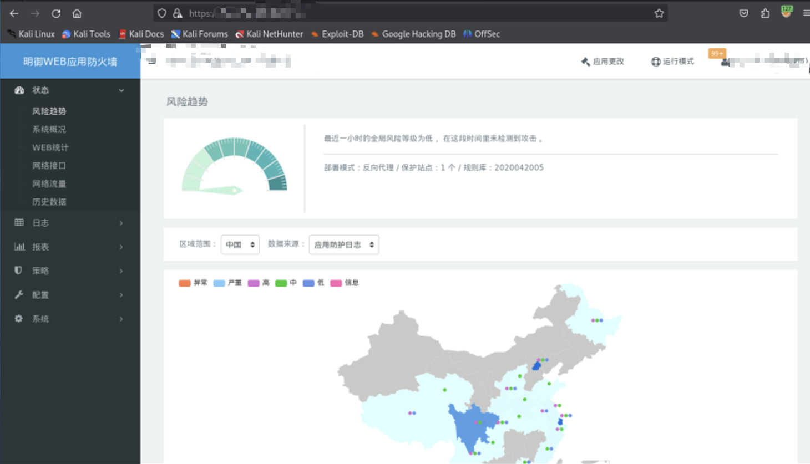Viewport: 810px width, 464px height.
Task: Bookmark page with the star icon
Action: [659, 13]
